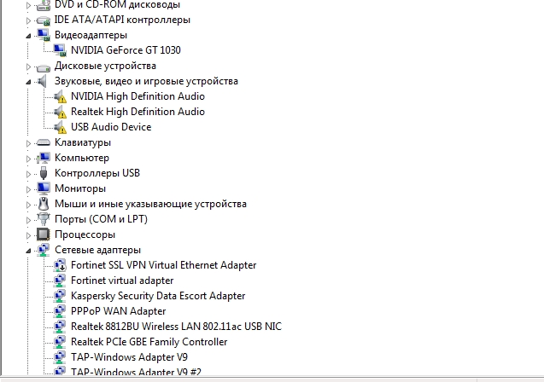Select the Компьютер category label
This screenshot has width=544, height=382.
coord(82,158)
